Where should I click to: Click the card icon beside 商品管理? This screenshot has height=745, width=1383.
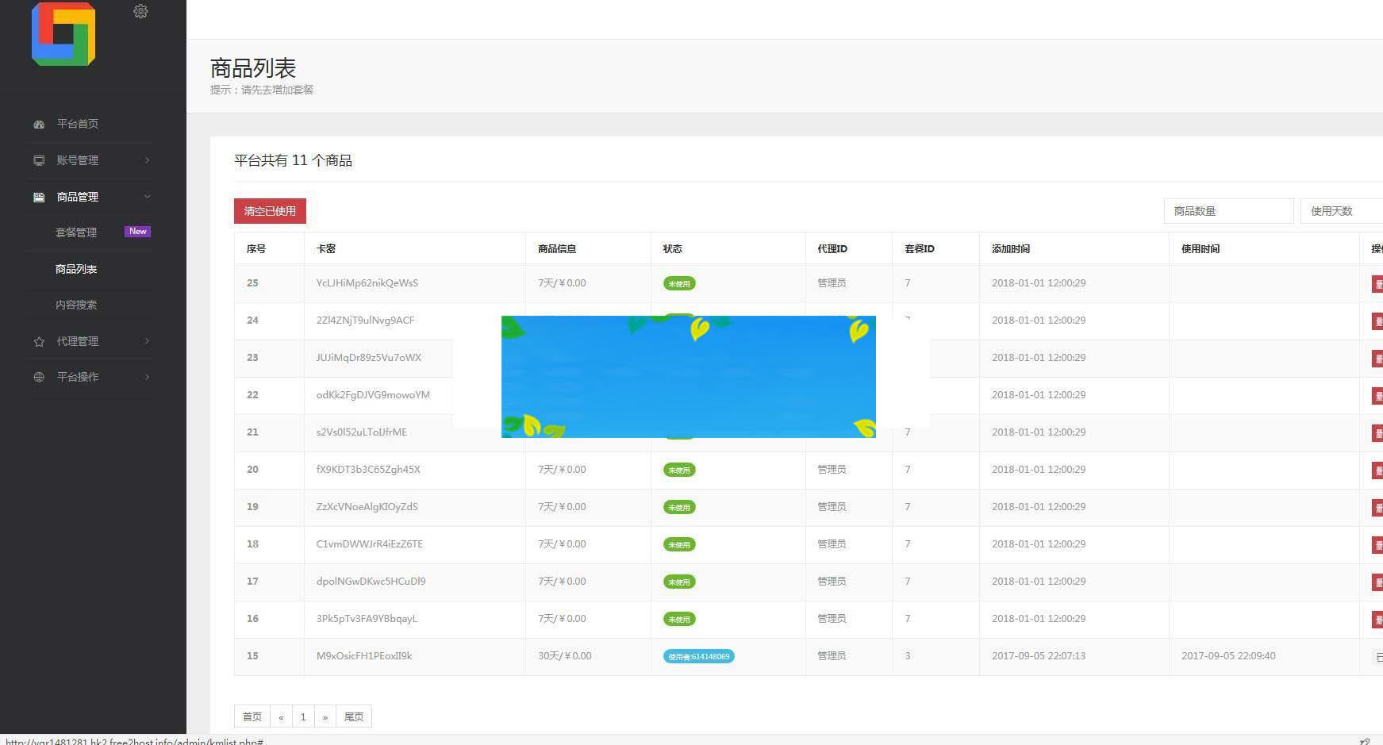click(x=39, y=197)
